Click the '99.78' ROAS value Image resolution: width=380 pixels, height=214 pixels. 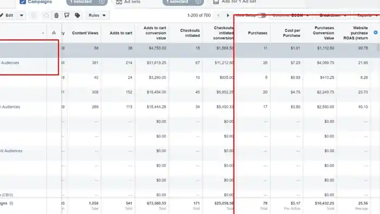tap(363, 48)
